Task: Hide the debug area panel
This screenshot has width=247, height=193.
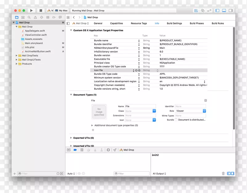Action: (x=69, y=150)
